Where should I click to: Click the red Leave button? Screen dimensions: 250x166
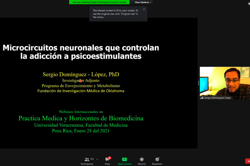point(248,161)
